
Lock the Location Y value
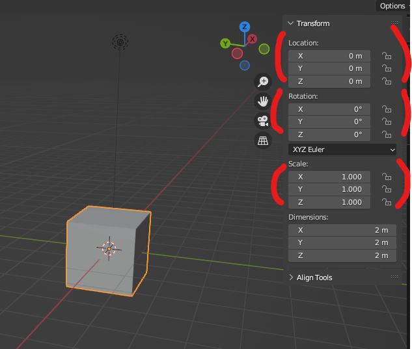386,68
